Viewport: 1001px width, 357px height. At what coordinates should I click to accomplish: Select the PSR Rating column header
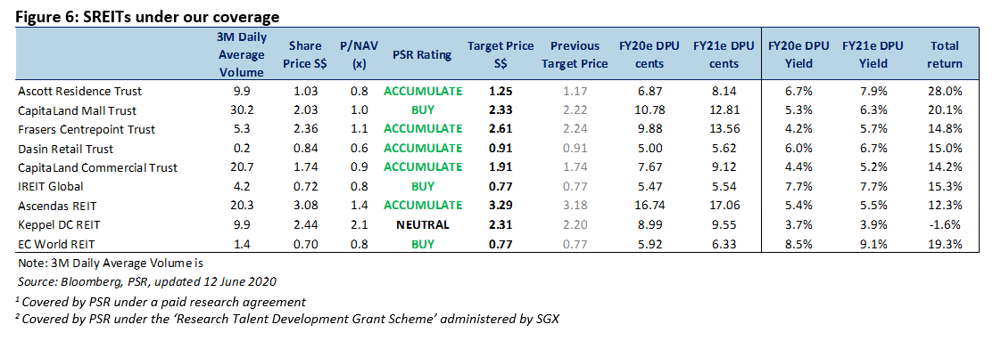(422, 55)
